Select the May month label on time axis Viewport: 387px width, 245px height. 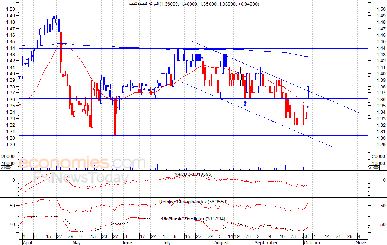77,242
